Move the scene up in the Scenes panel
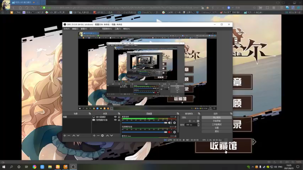Viewport: 303px width, 170px height. pyautogui.click(x=74, y=136)
